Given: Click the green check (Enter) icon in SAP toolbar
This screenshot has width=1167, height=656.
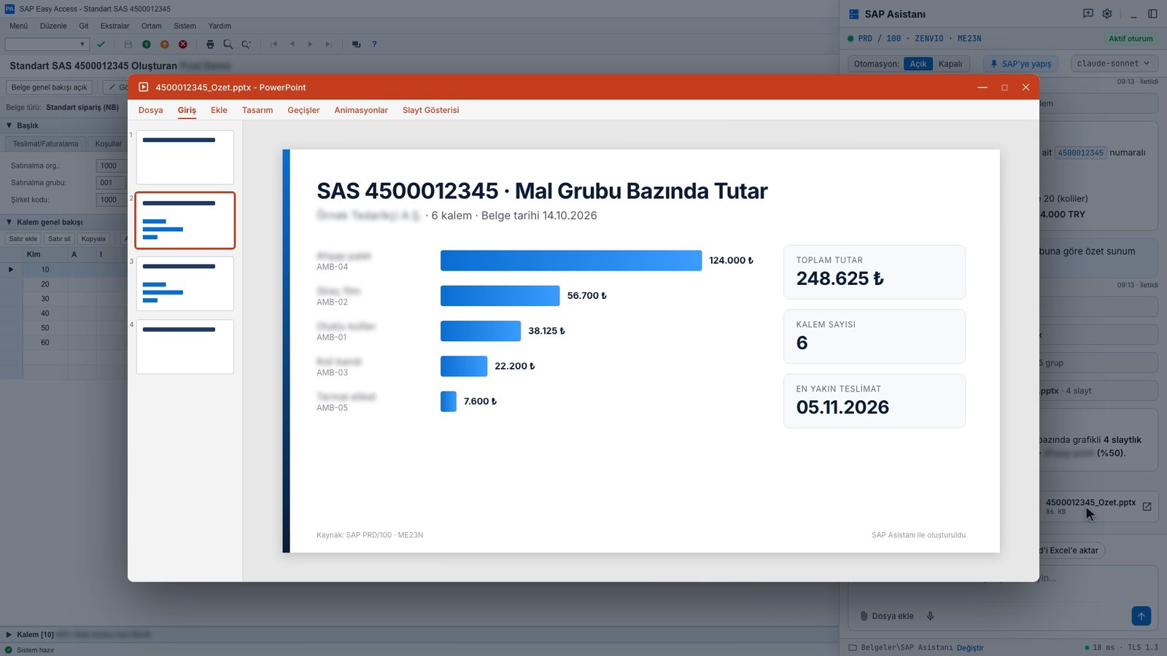Looking at the screenshot, I should click(x=101, y=44).
